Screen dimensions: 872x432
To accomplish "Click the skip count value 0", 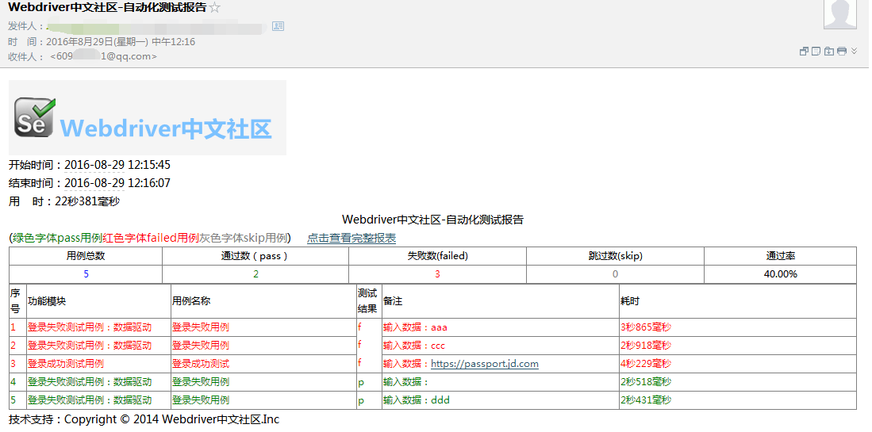I will 615,273.
